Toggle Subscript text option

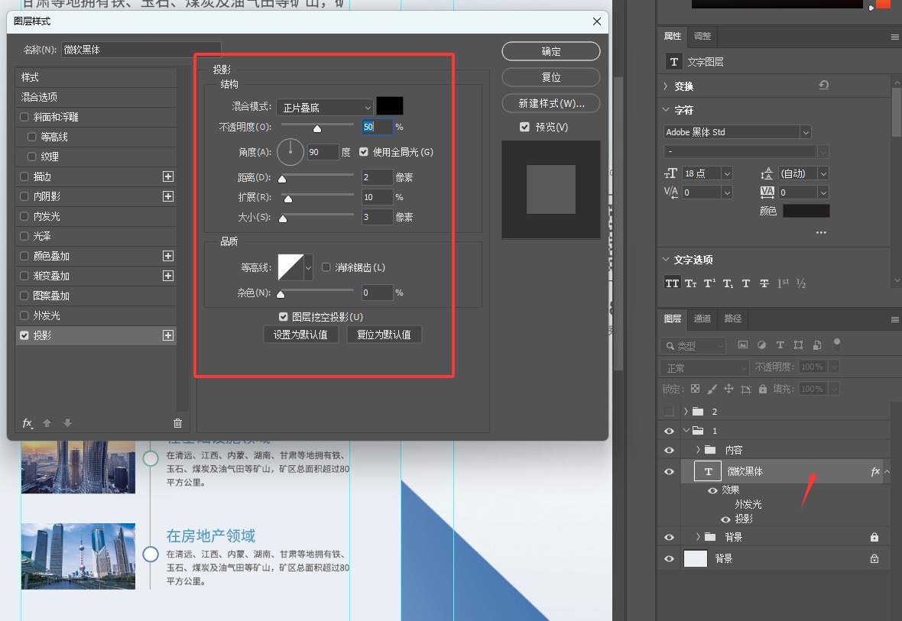[728, 283]
